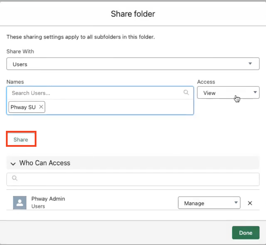Click arrow on Phway Admin's Manage dropdown
The image size is (266, 245).
pos(235,203)
